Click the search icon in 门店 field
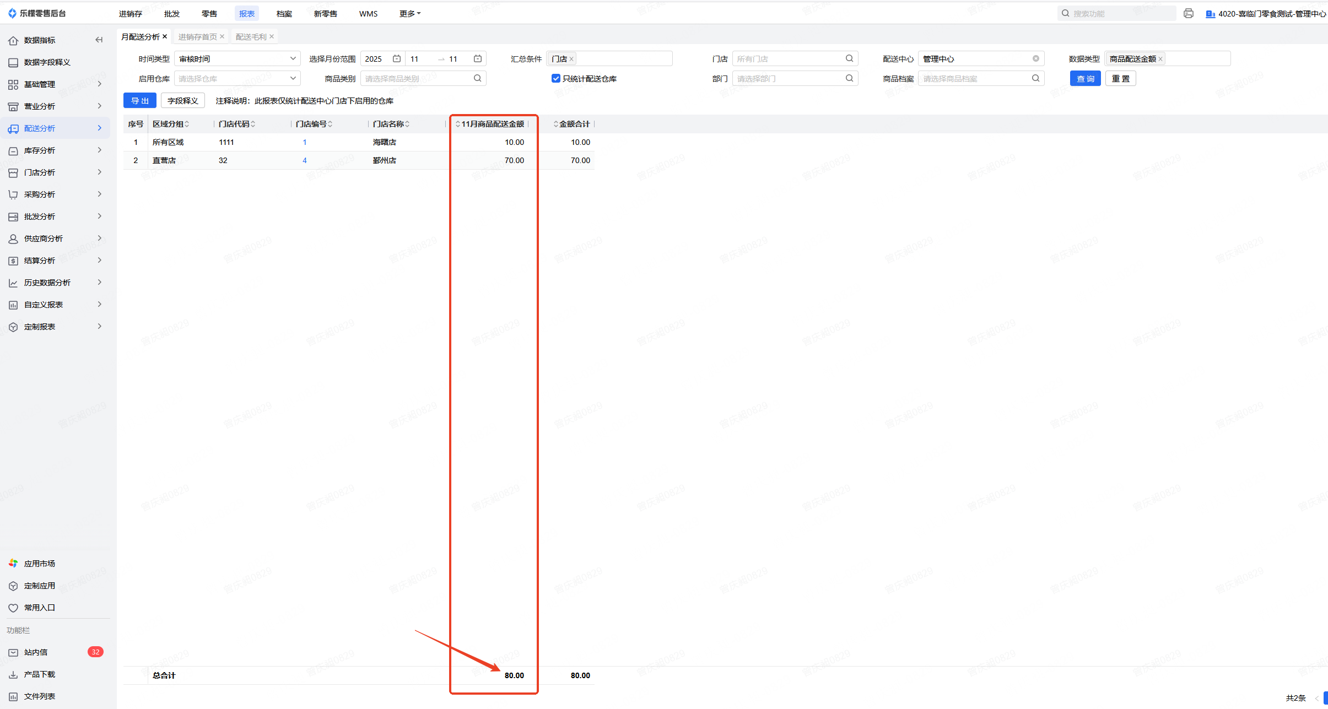The image size is (1328, 709). coord(849,58)
